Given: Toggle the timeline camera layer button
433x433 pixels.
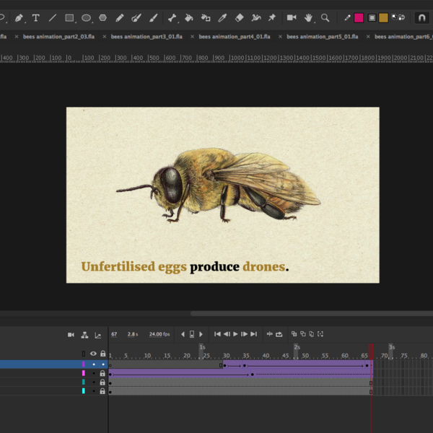Looking at the screenshot, I should pos(71,335).
